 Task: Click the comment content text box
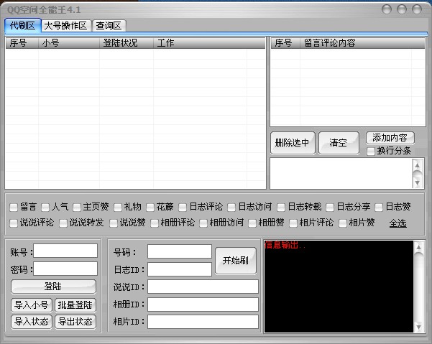pos(341,173)
